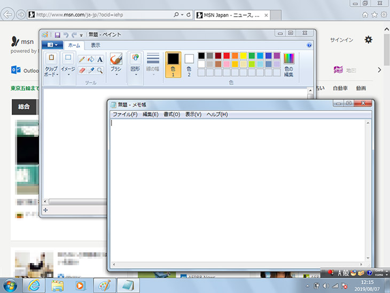Expand the Shapes (図形) dropdown
This screenshot has width=390, height=293.
pyautogui.click(x=135, y=74)
